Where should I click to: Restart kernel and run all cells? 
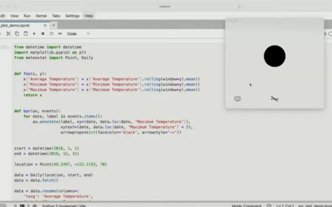(60, 34)
